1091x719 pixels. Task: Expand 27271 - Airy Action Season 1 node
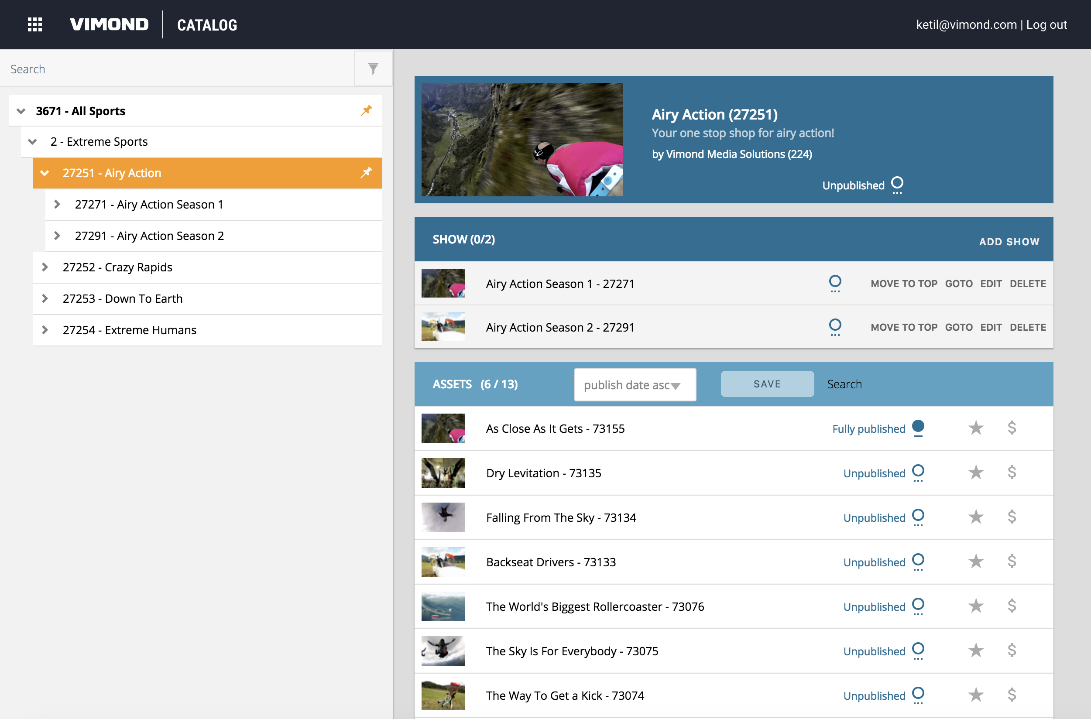[x=57, y=205]
